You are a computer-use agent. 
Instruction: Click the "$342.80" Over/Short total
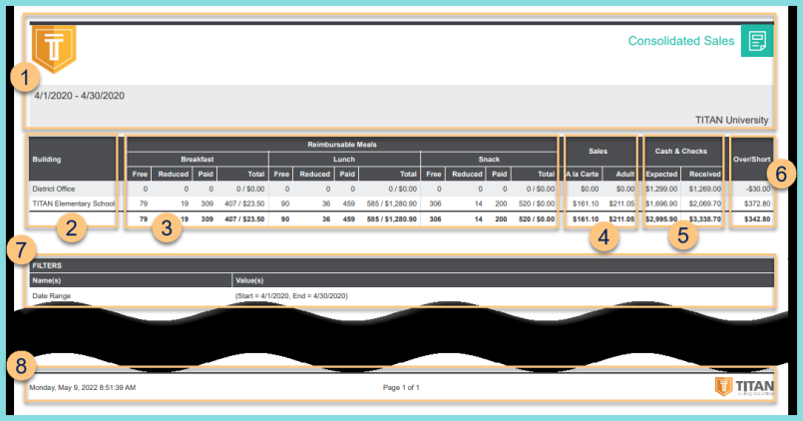pyautogui.click(x=757, y=219)
